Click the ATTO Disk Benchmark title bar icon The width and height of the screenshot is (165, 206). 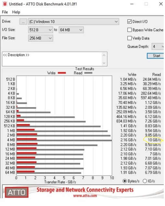pos(5,4)
